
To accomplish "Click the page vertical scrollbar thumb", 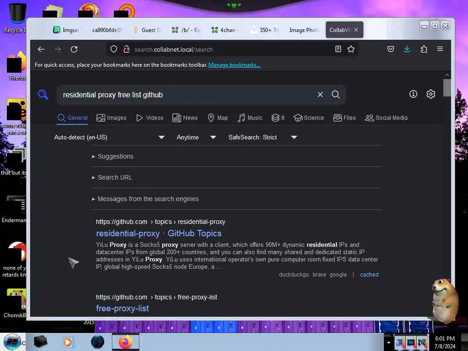I will pyautogui.click(x=447, y=88).
